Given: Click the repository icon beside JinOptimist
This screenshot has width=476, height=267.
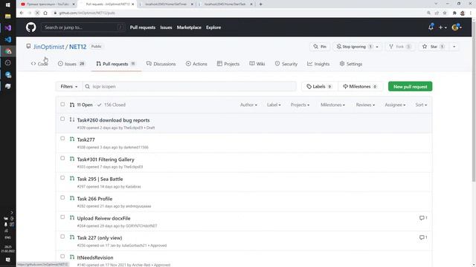Looking at the screenshot, I should point(28,46).
